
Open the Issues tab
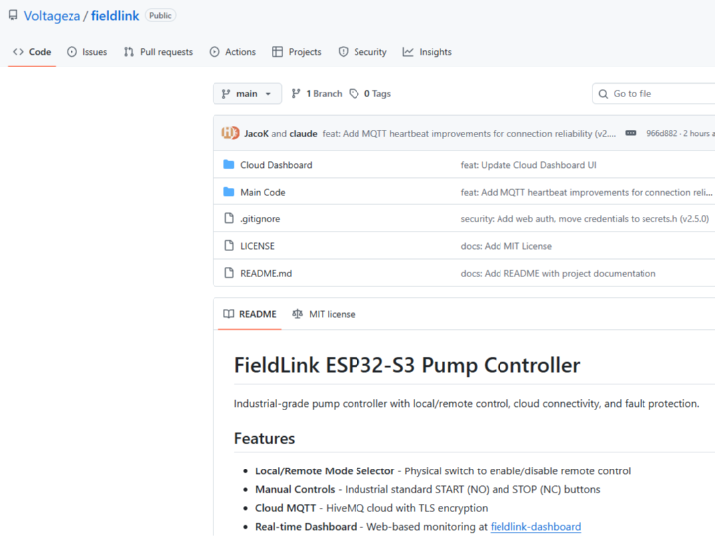(86, 52)
